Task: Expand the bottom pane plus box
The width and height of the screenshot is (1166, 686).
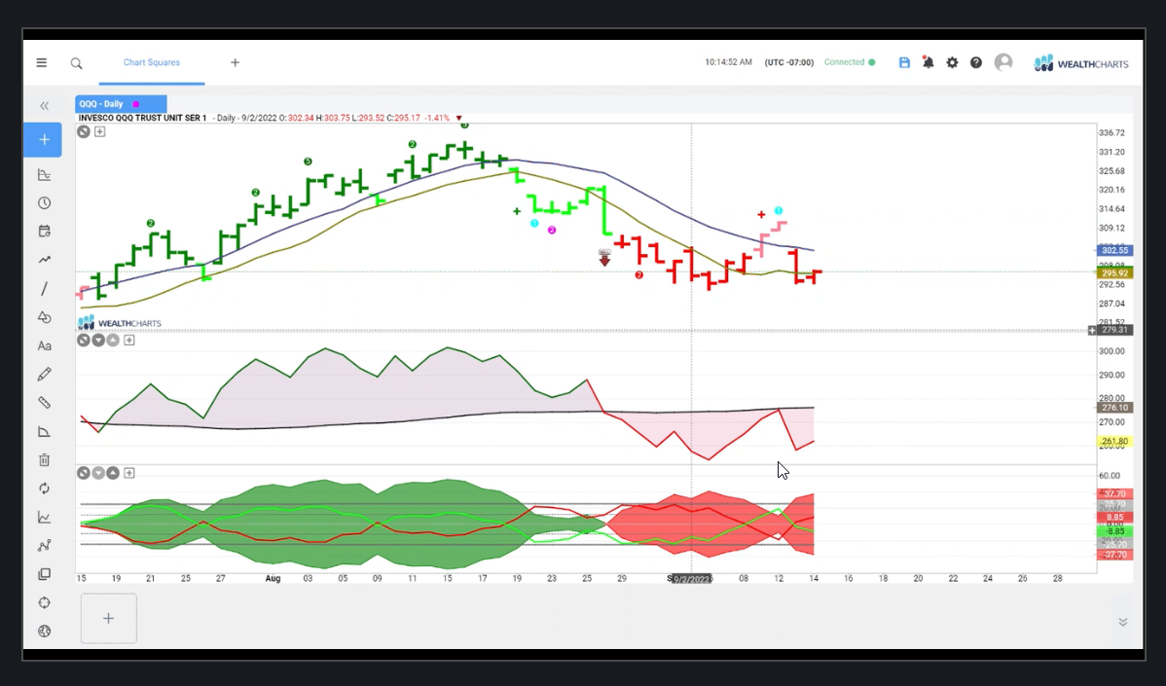Action: [x=129, y=473]
